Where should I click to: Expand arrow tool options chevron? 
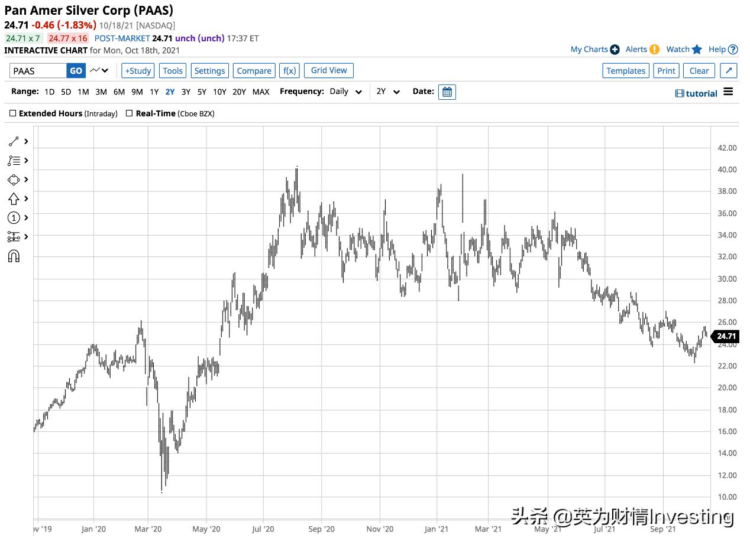tap(26, 199)
